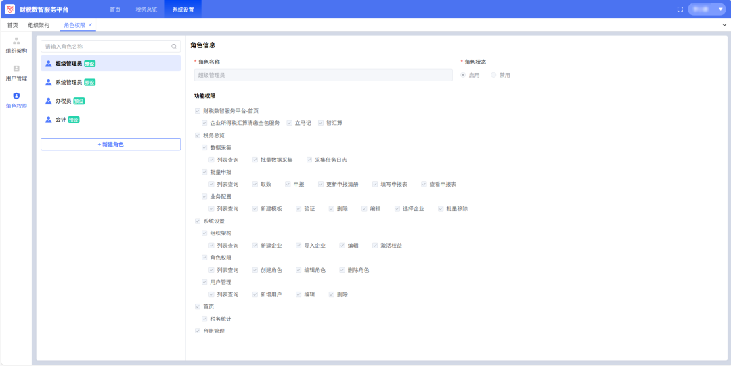
Task: Click the 超级管理员 user icon
Action: 49,64
